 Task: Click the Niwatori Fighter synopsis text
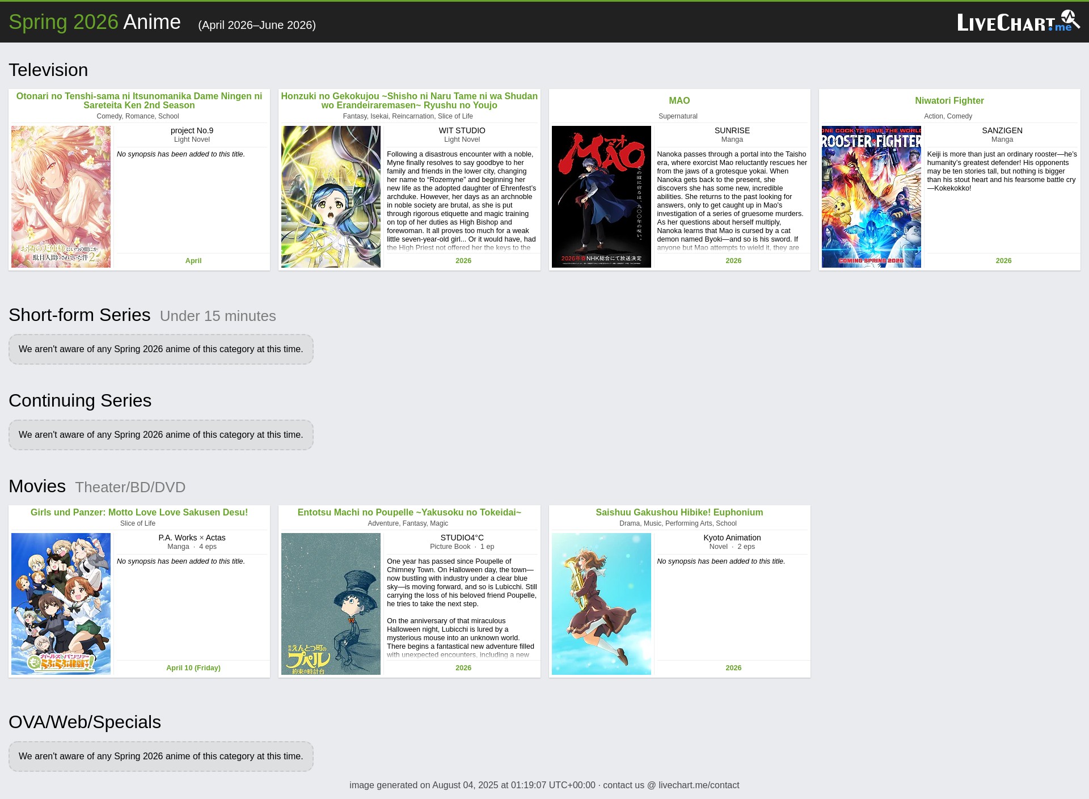[x=1002, y=171]
